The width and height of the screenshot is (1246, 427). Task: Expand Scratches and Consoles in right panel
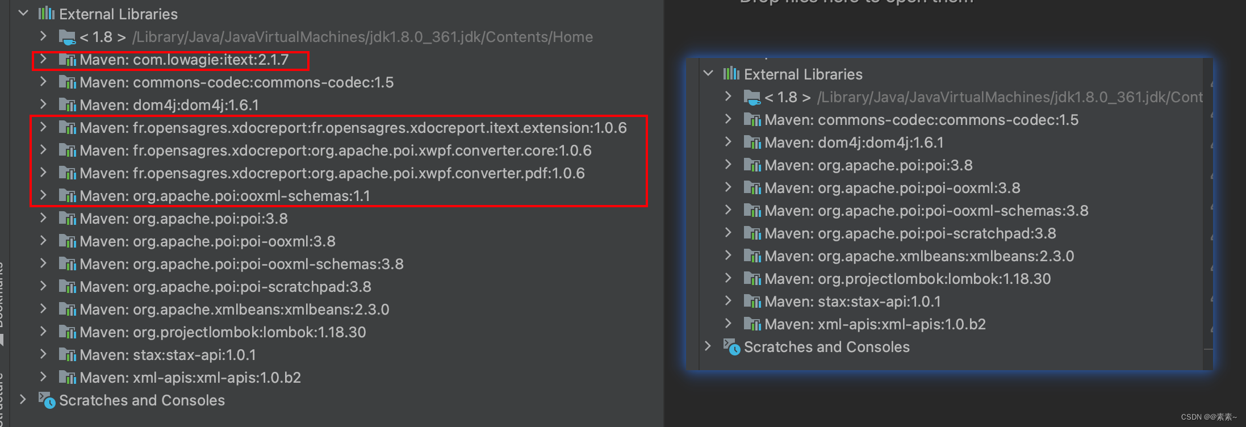[x=708, y=346]
